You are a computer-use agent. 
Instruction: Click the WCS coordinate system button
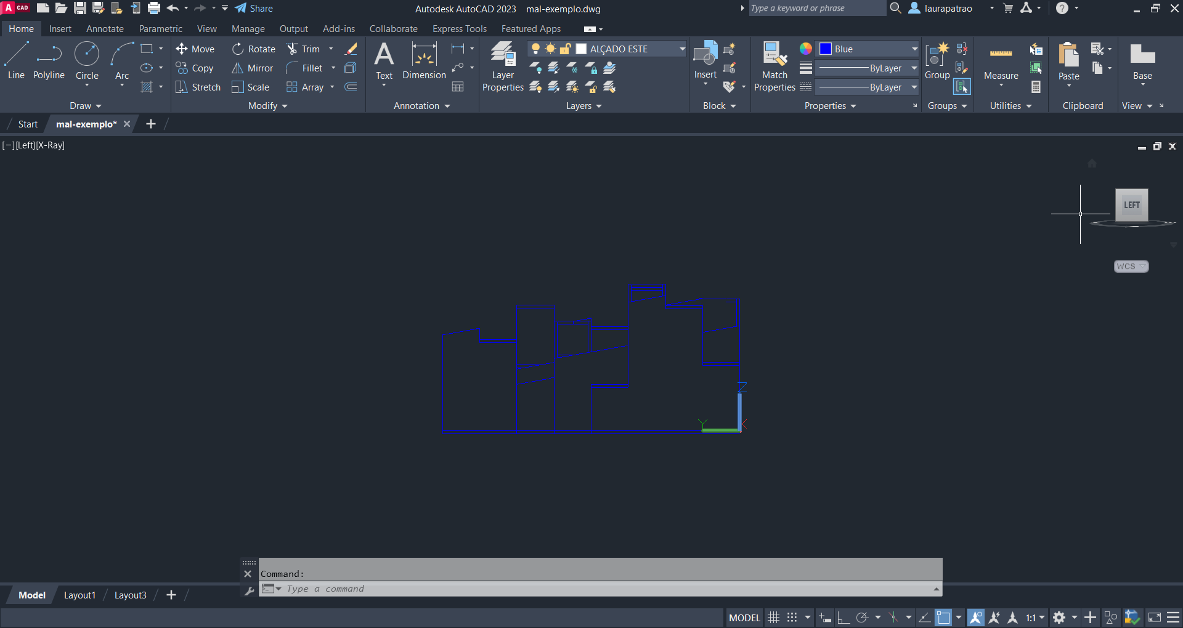click(x=1131, y=266)
